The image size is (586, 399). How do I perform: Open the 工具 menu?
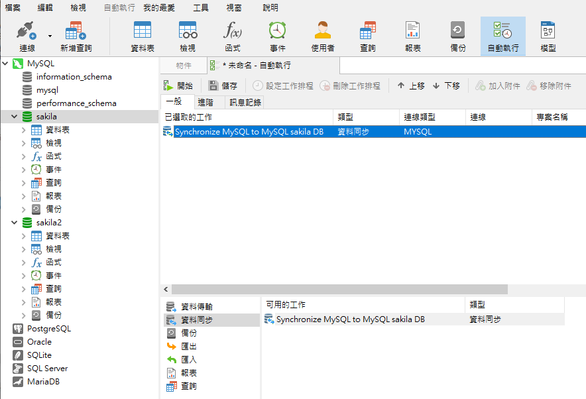click(x=200, y=8)
